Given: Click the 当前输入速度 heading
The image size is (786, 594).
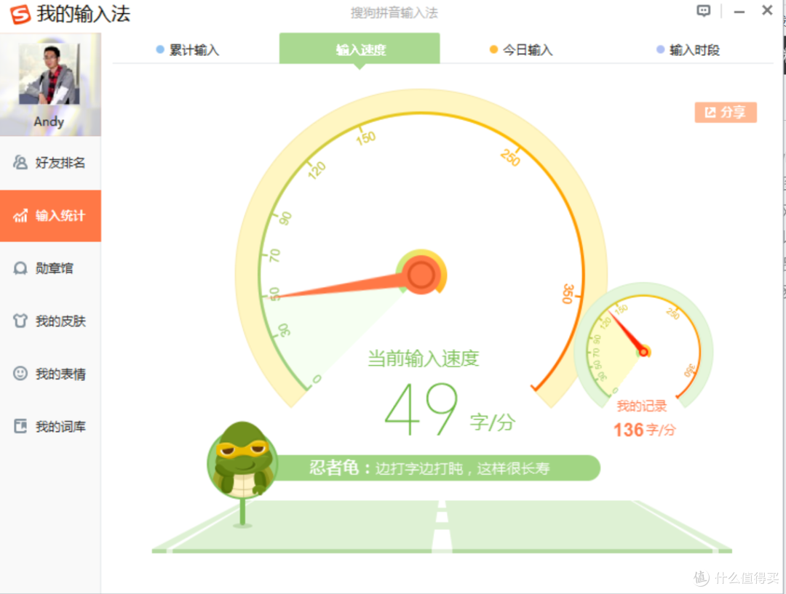Looking at the screenshot, I should pos(424,358).
